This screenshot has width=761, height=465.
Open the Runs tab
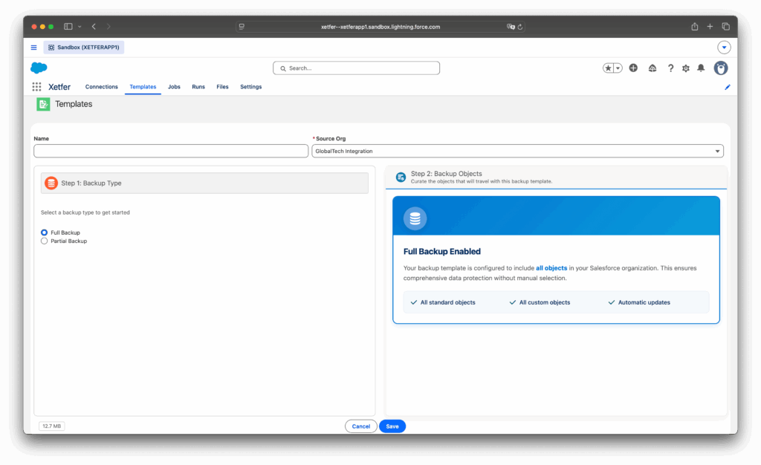coord(198,87)
